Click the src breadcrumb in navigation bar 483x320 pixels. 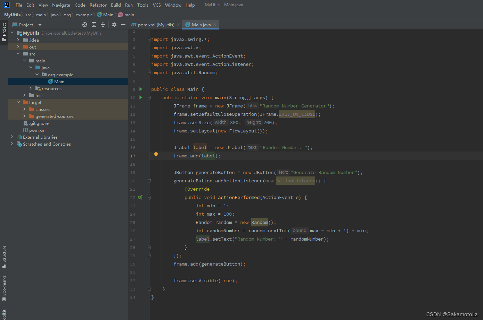coord(28,15)
